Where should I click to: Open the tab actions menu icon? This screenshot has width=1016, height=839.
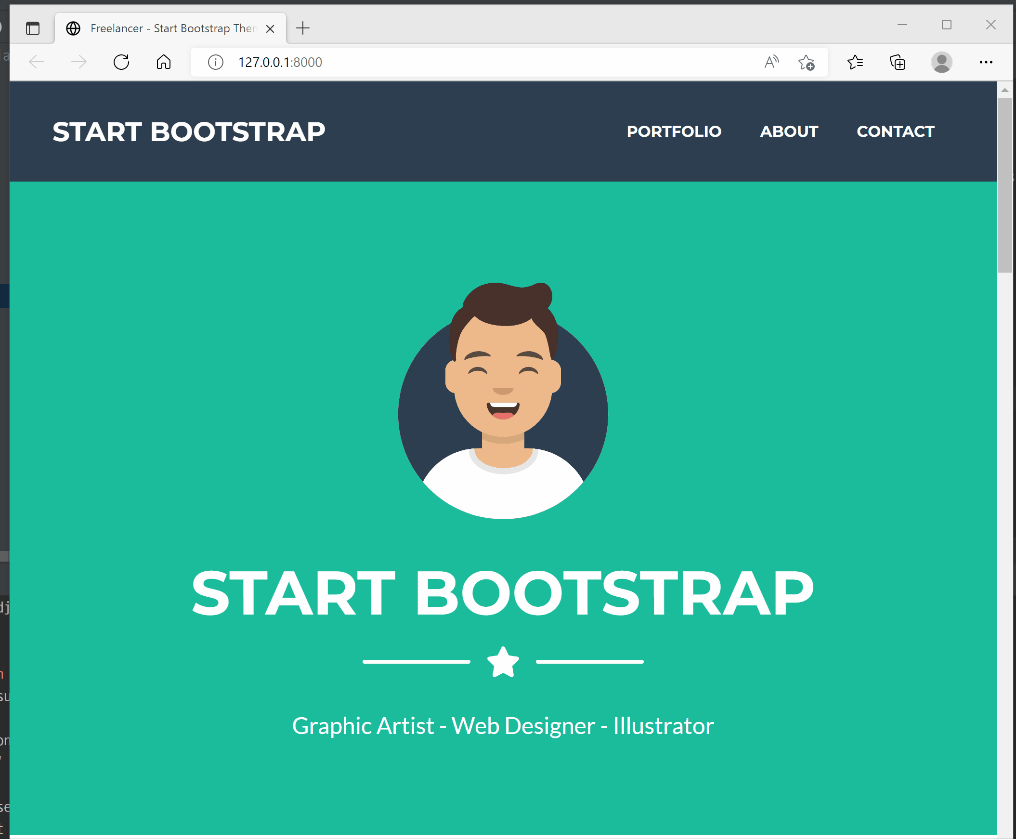(x=33, y=28)
